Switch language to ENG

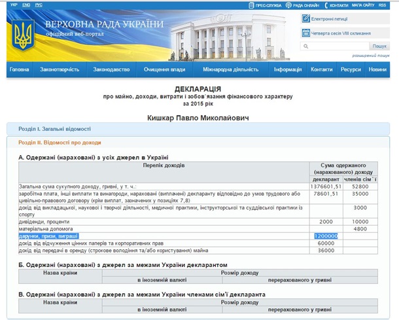coord(26,5)
